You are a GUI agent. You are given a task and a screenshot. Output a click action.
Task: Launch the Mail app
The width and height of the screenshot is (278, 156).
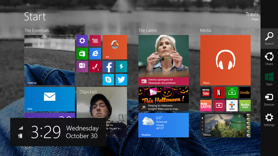49,99
